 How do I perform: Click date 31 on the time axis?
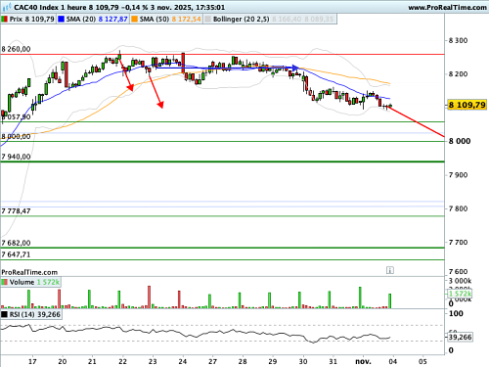tap(333, 361)
